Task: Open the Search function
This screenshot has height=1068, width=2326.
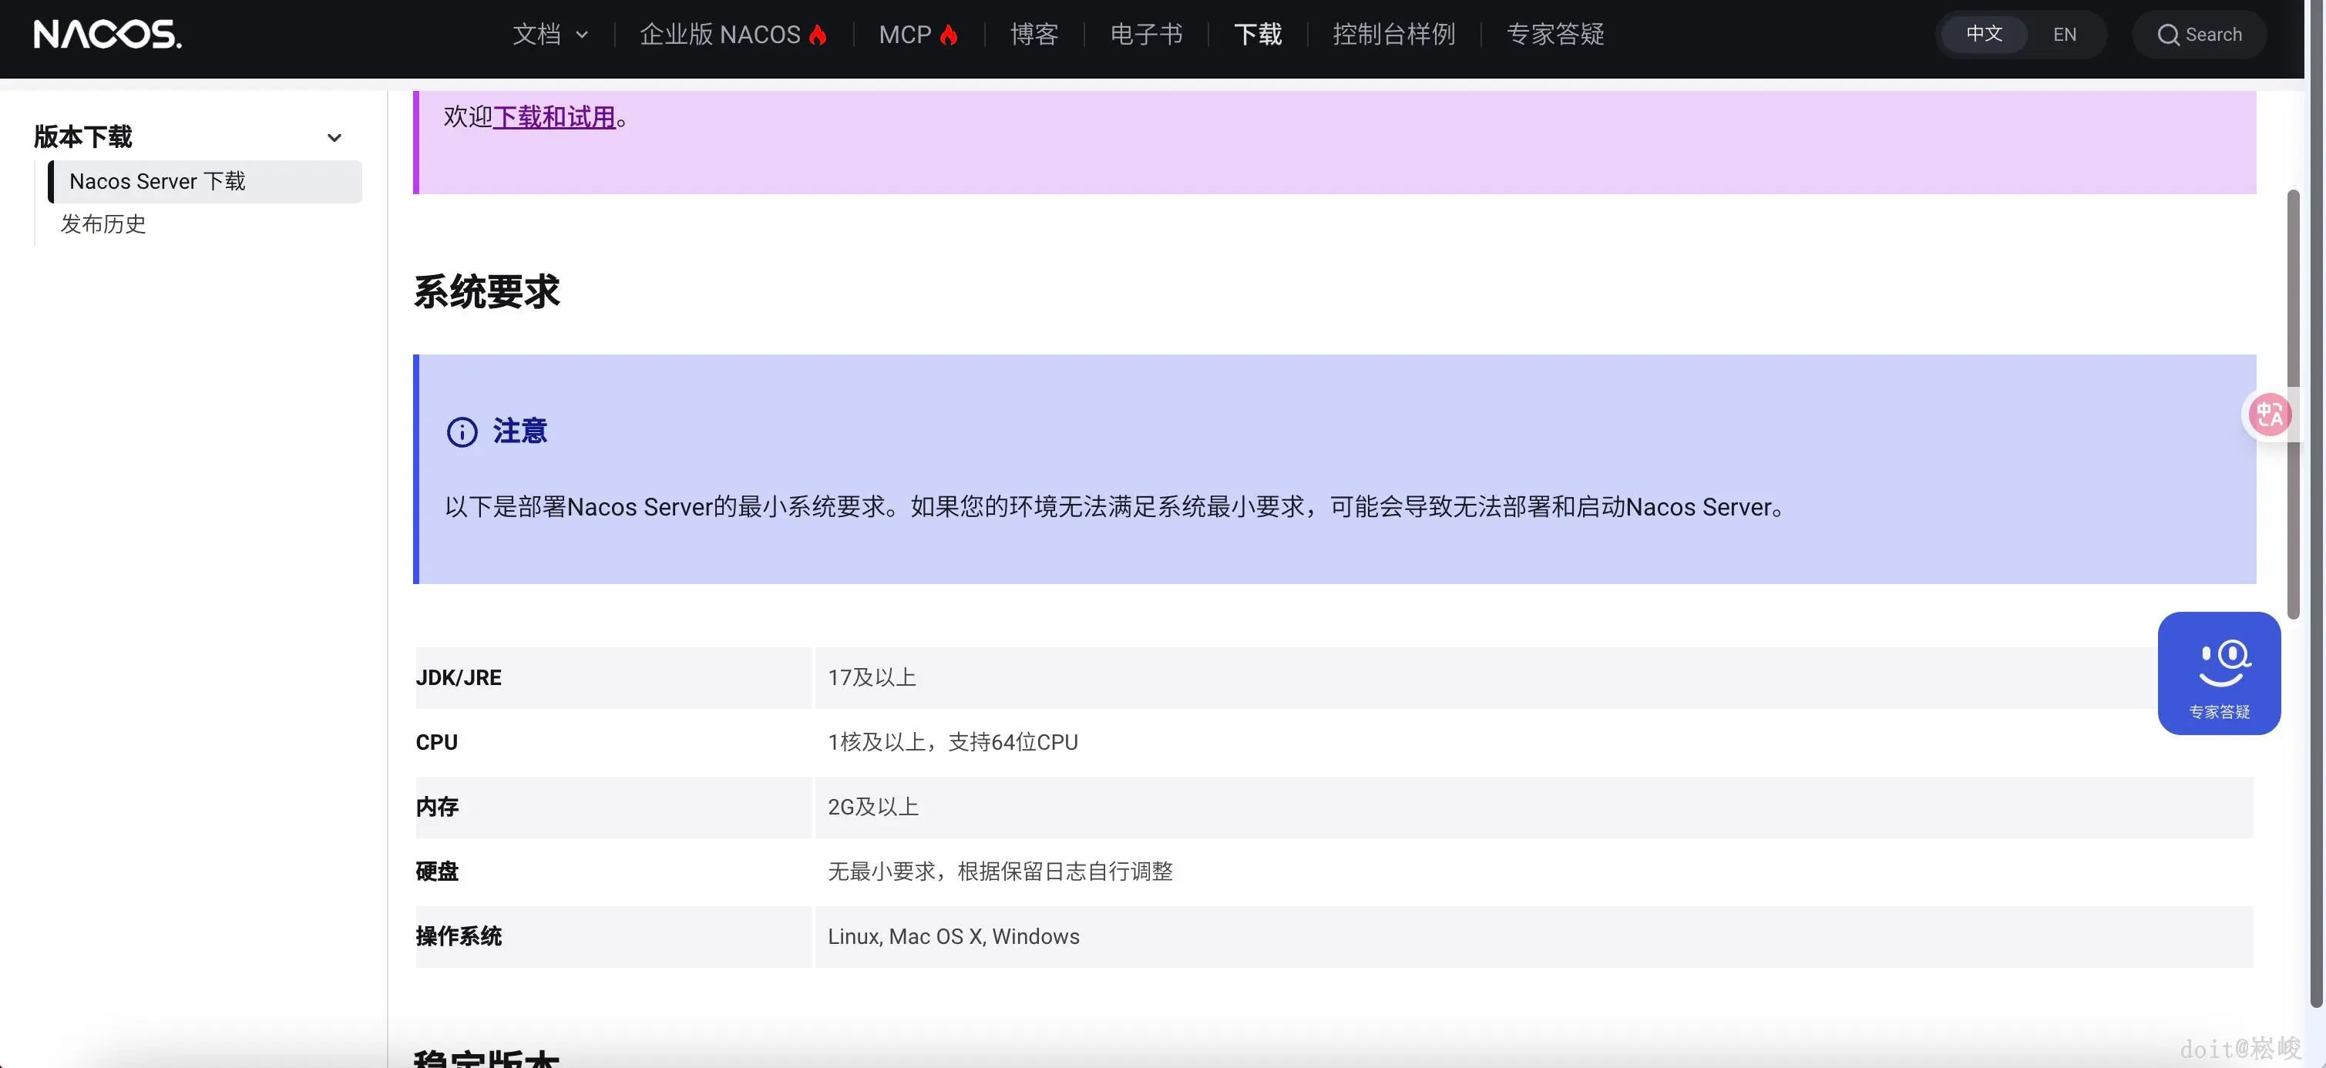Action: (x=2200, y=35)
